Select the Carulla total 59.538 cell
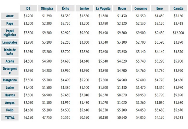Viewport: 188px width, 129px height. [x=178, y=117]
